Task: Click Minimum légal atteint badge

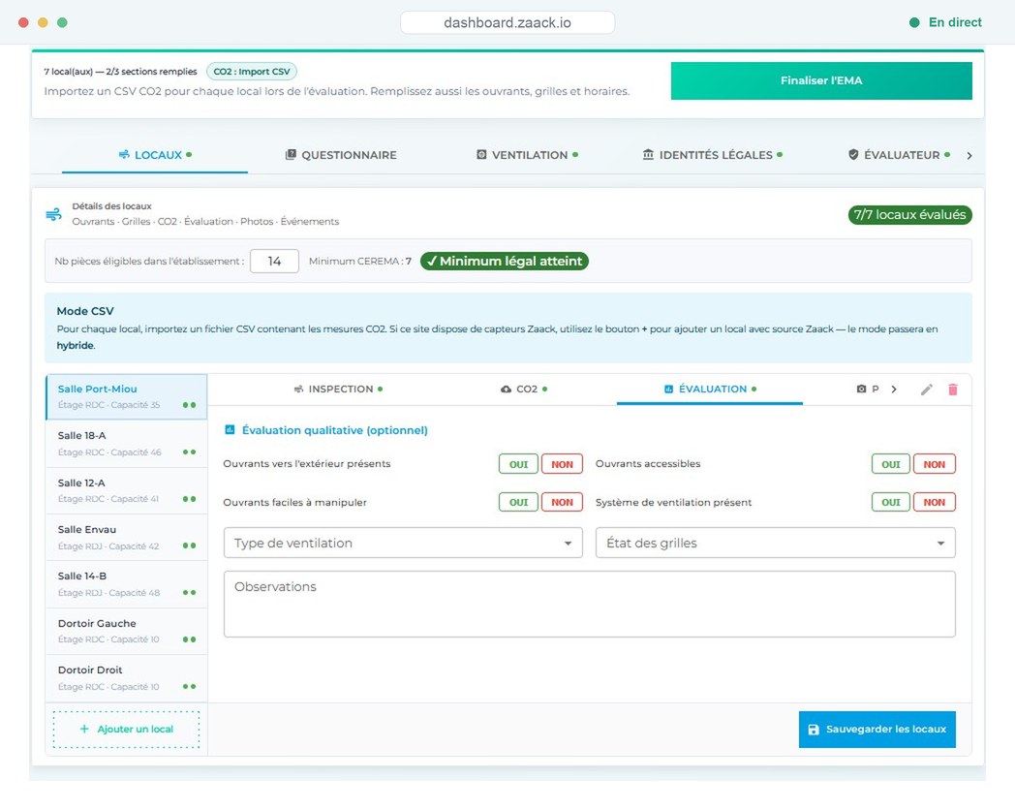Action: pyautogui.click(x=505, y=261)
